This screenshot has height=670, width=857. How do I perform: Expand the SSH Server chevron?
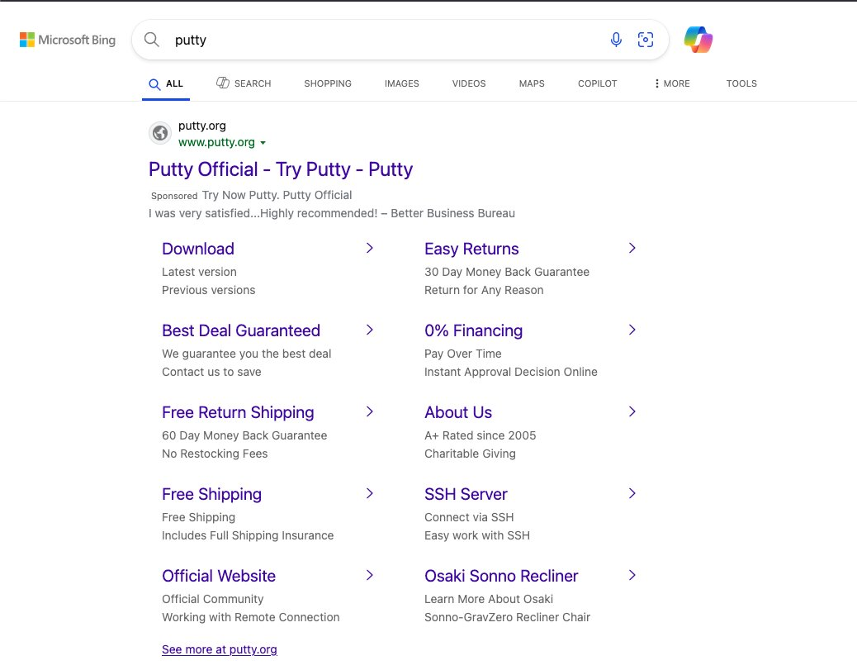(x=632, y=493)
